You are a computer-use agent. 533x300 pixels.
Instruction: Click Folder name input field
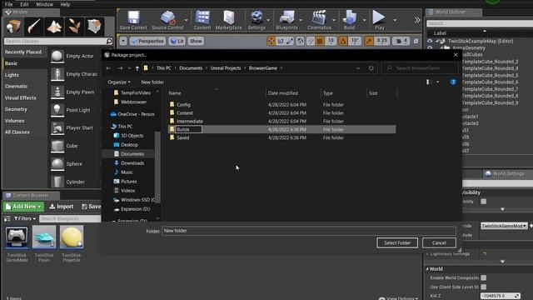click(x=309, y=231)
